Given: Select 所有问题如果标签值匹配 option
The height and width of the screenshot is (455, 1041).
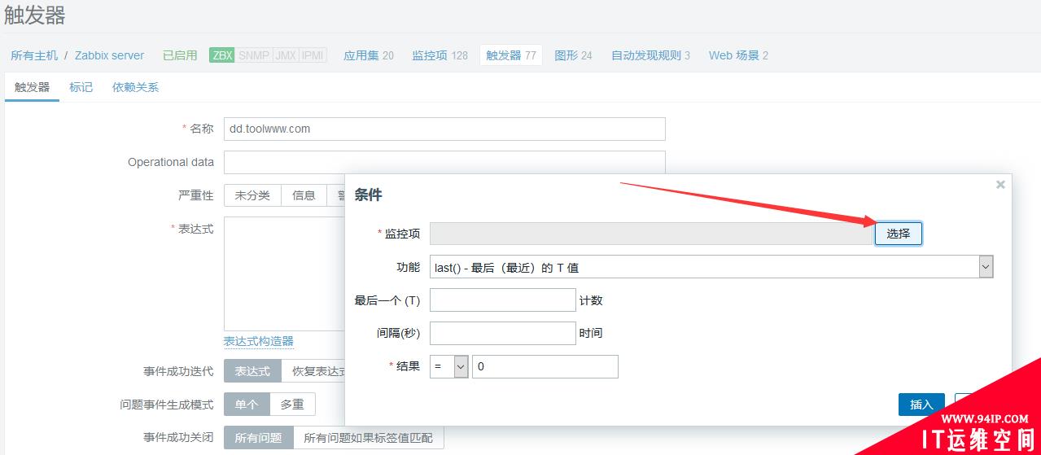Looking at the screenshot, I should (x=369, y=438).
